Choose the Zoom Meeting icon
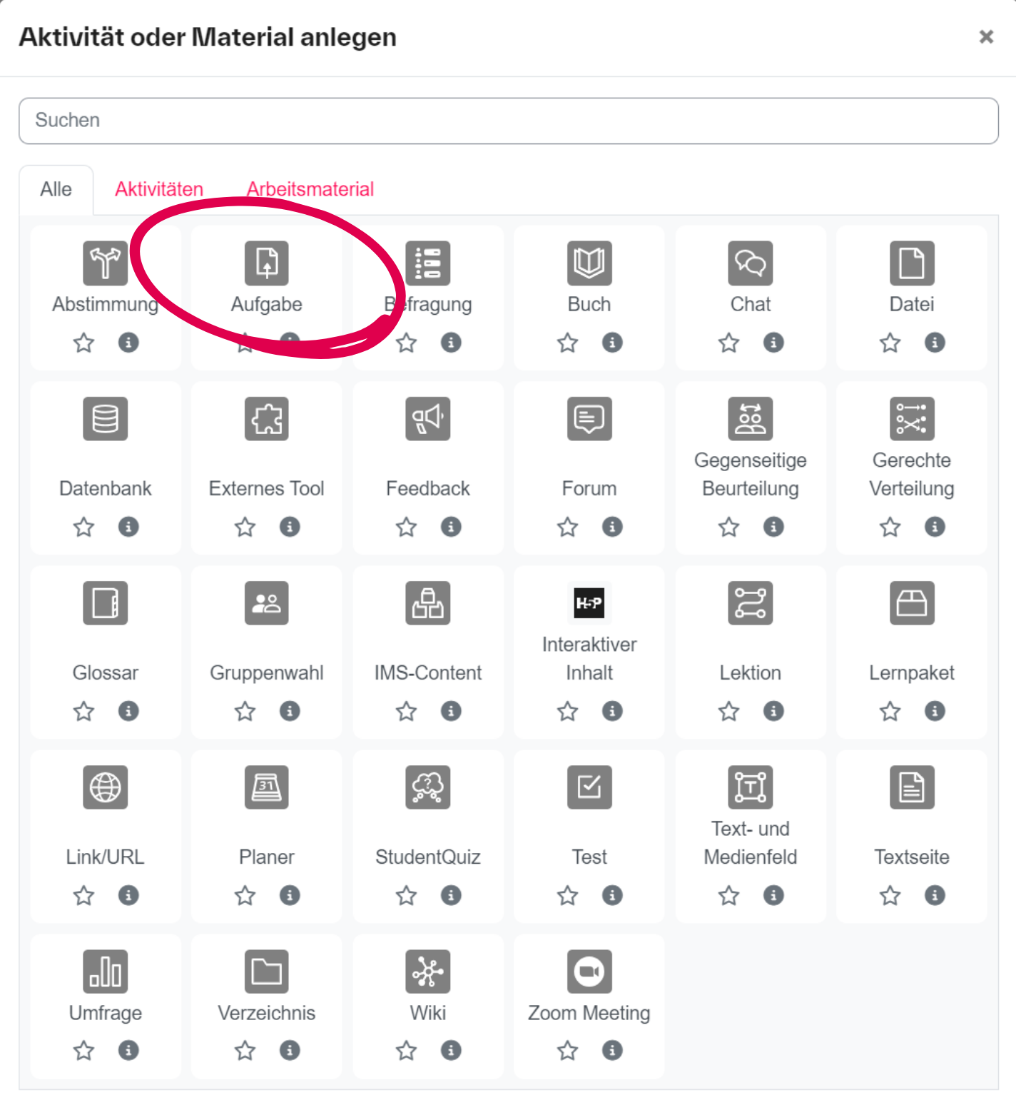Viewport: 1016px width, 1100px height. 589,972
